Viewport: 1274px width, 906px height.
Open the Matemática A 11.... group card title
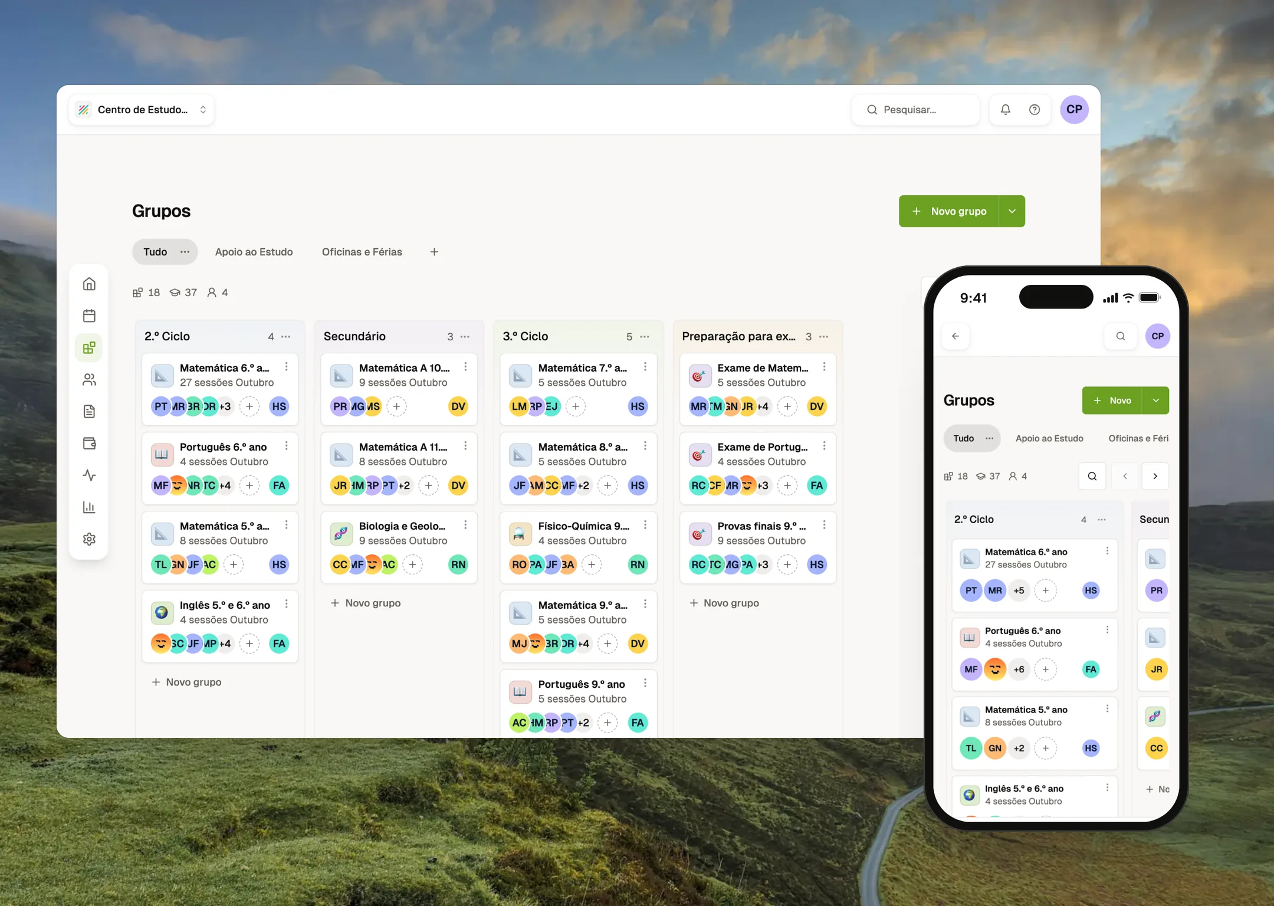pyautogui.click(x=403, y=447)
